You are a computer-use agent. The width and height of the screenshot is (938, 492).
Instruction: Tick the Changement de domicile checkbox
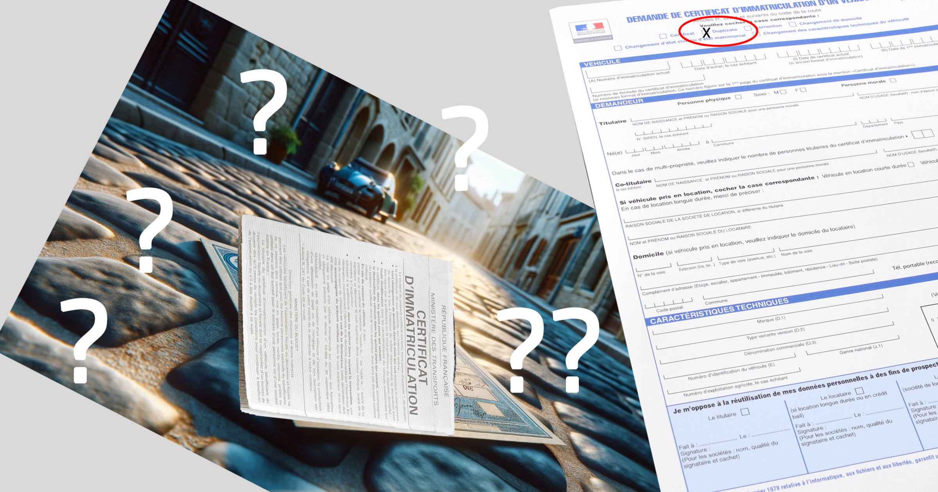(x=793, y=24)
